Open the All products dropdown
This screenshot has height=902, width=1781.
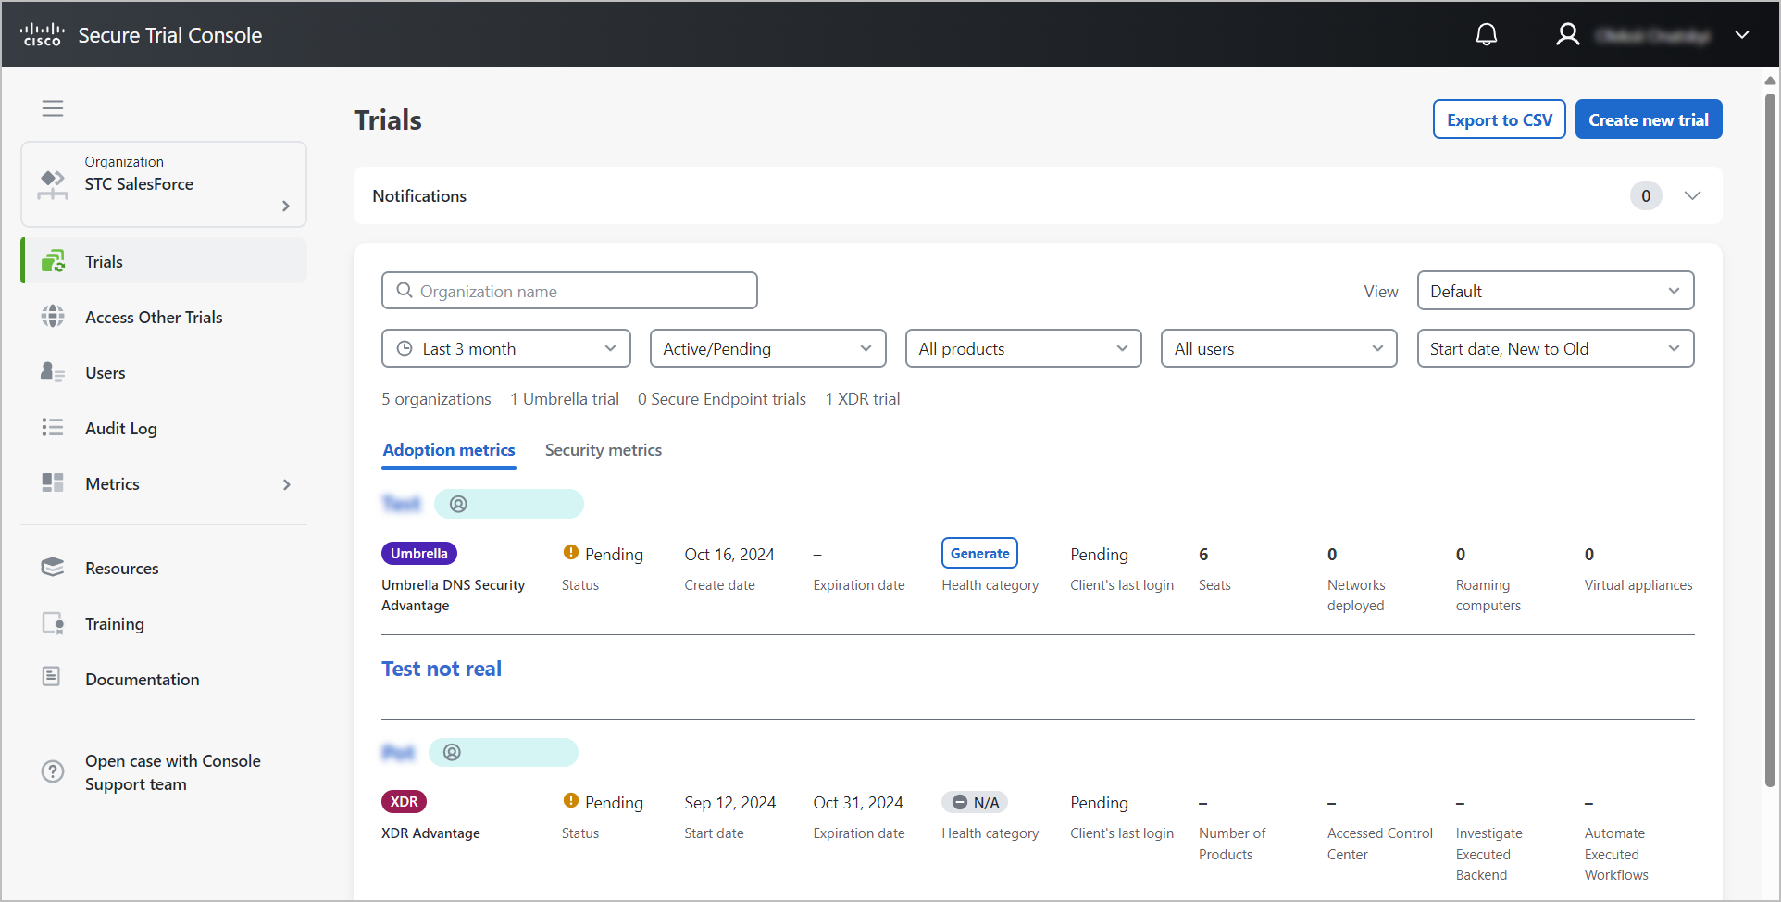pyautogui.click(x=1024, y=348)
